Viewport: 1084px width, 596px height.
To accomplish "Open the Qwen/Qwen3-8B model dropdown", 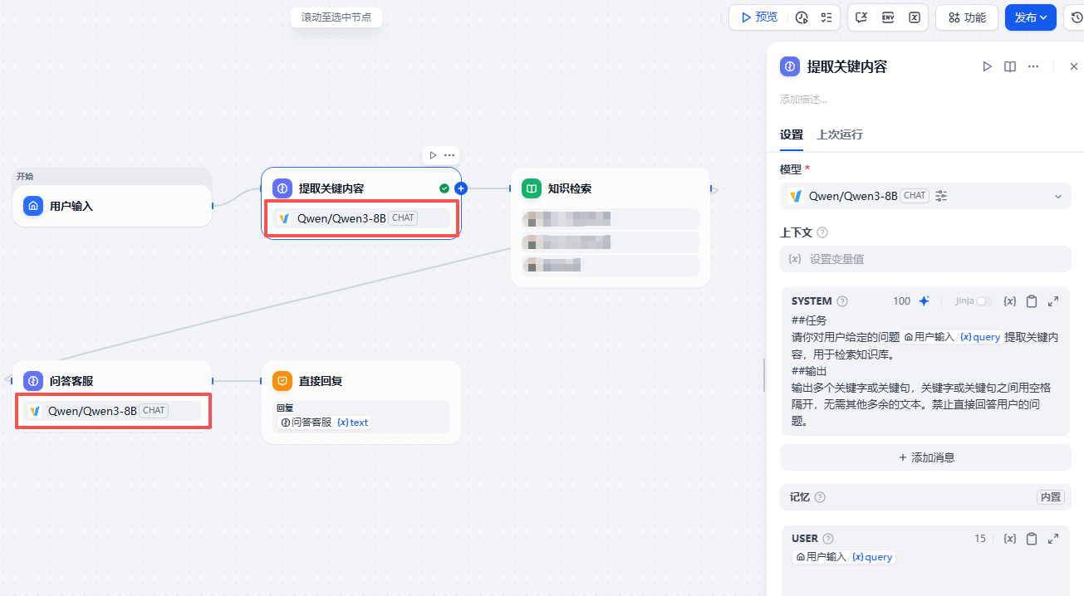I will coord(925,196).
